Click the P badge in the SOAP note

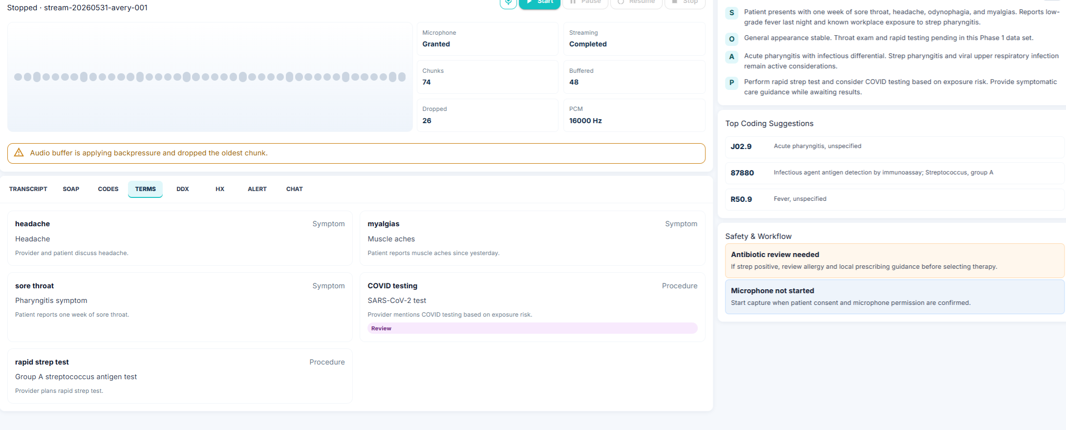click(731, 83)
